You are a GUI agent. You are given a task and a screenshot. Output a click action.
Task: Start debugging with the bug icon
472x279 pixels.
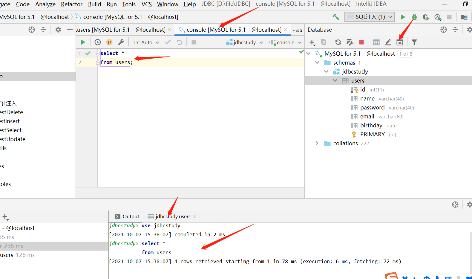click(x=414, y=17)
